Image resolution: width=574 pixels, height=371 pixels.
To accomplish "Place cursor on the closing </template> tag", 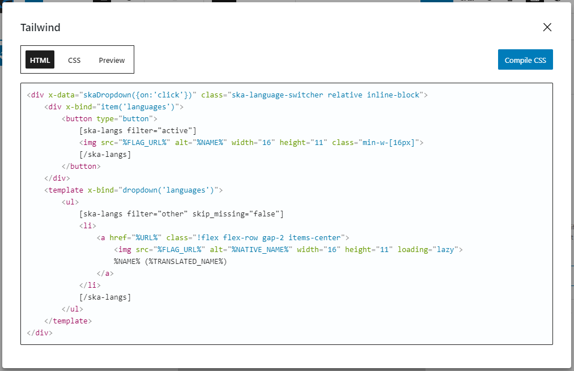I will 68,321.
